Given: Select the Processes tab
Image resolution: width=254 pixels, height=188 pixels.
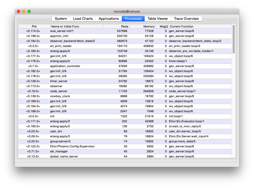Looking at the screenshot, I should (133, 19).
